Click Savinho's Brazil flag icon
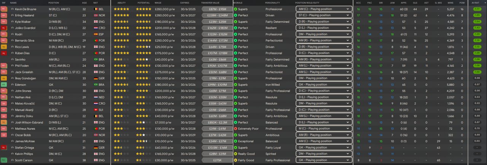The image size is (487, 165). pyautogui.click(x=95, y=59)
